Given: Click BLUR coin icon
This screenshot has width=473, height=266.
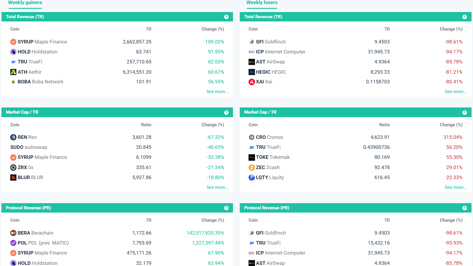Looking at the screenshot, I should [x=13, y=177].
